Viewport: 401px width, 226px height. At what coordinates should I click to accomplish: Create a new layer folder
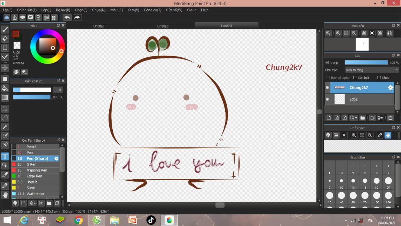click(362, 118)
